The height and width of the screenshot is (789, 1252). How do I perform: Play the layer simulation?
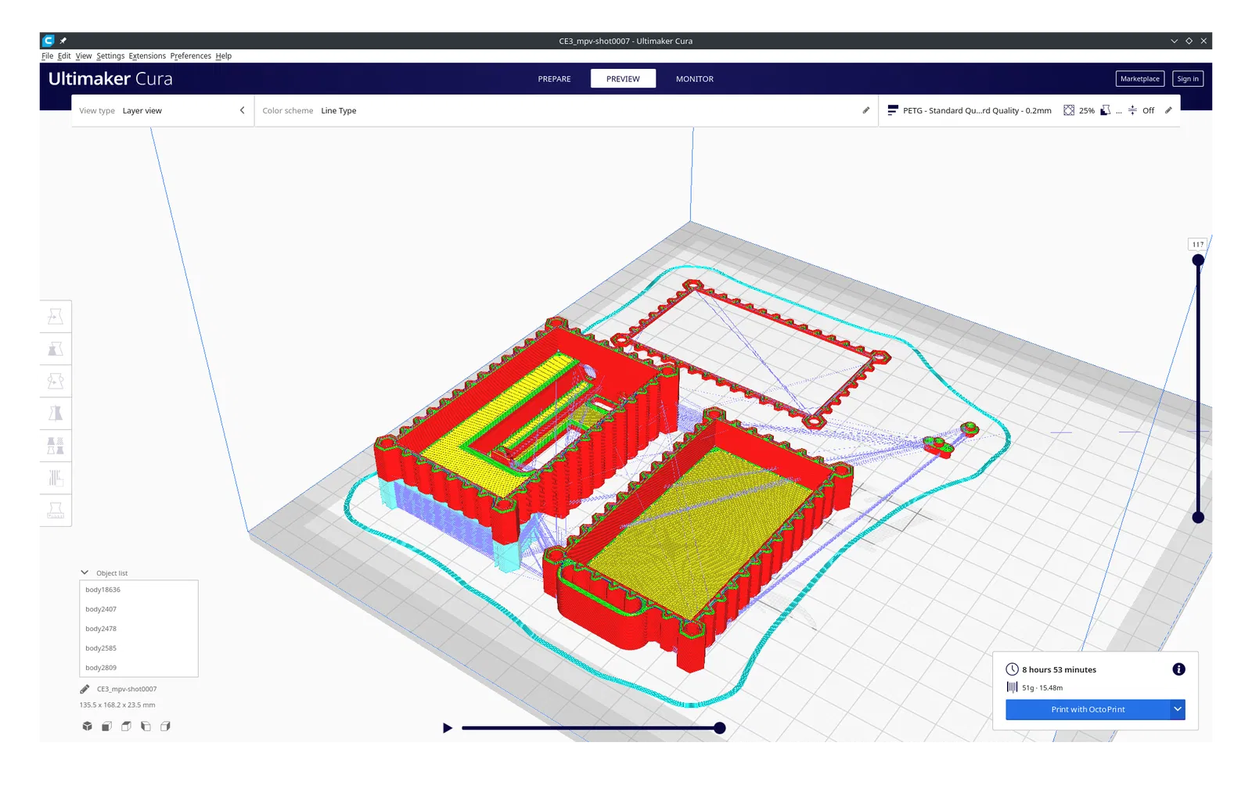(x=448, y=728)
